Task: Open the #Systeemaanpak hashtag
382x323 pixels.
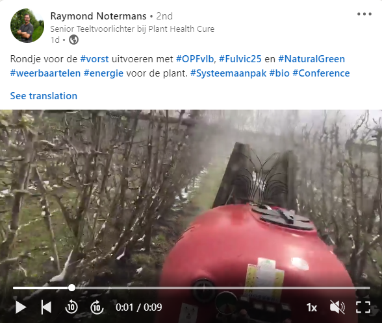Action: coord(228,73)
